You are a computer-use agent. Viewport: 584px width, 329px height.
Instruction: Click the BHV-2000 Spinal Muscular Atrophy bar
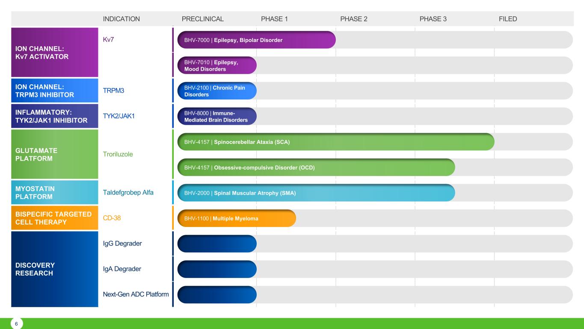tap(316, 193)
